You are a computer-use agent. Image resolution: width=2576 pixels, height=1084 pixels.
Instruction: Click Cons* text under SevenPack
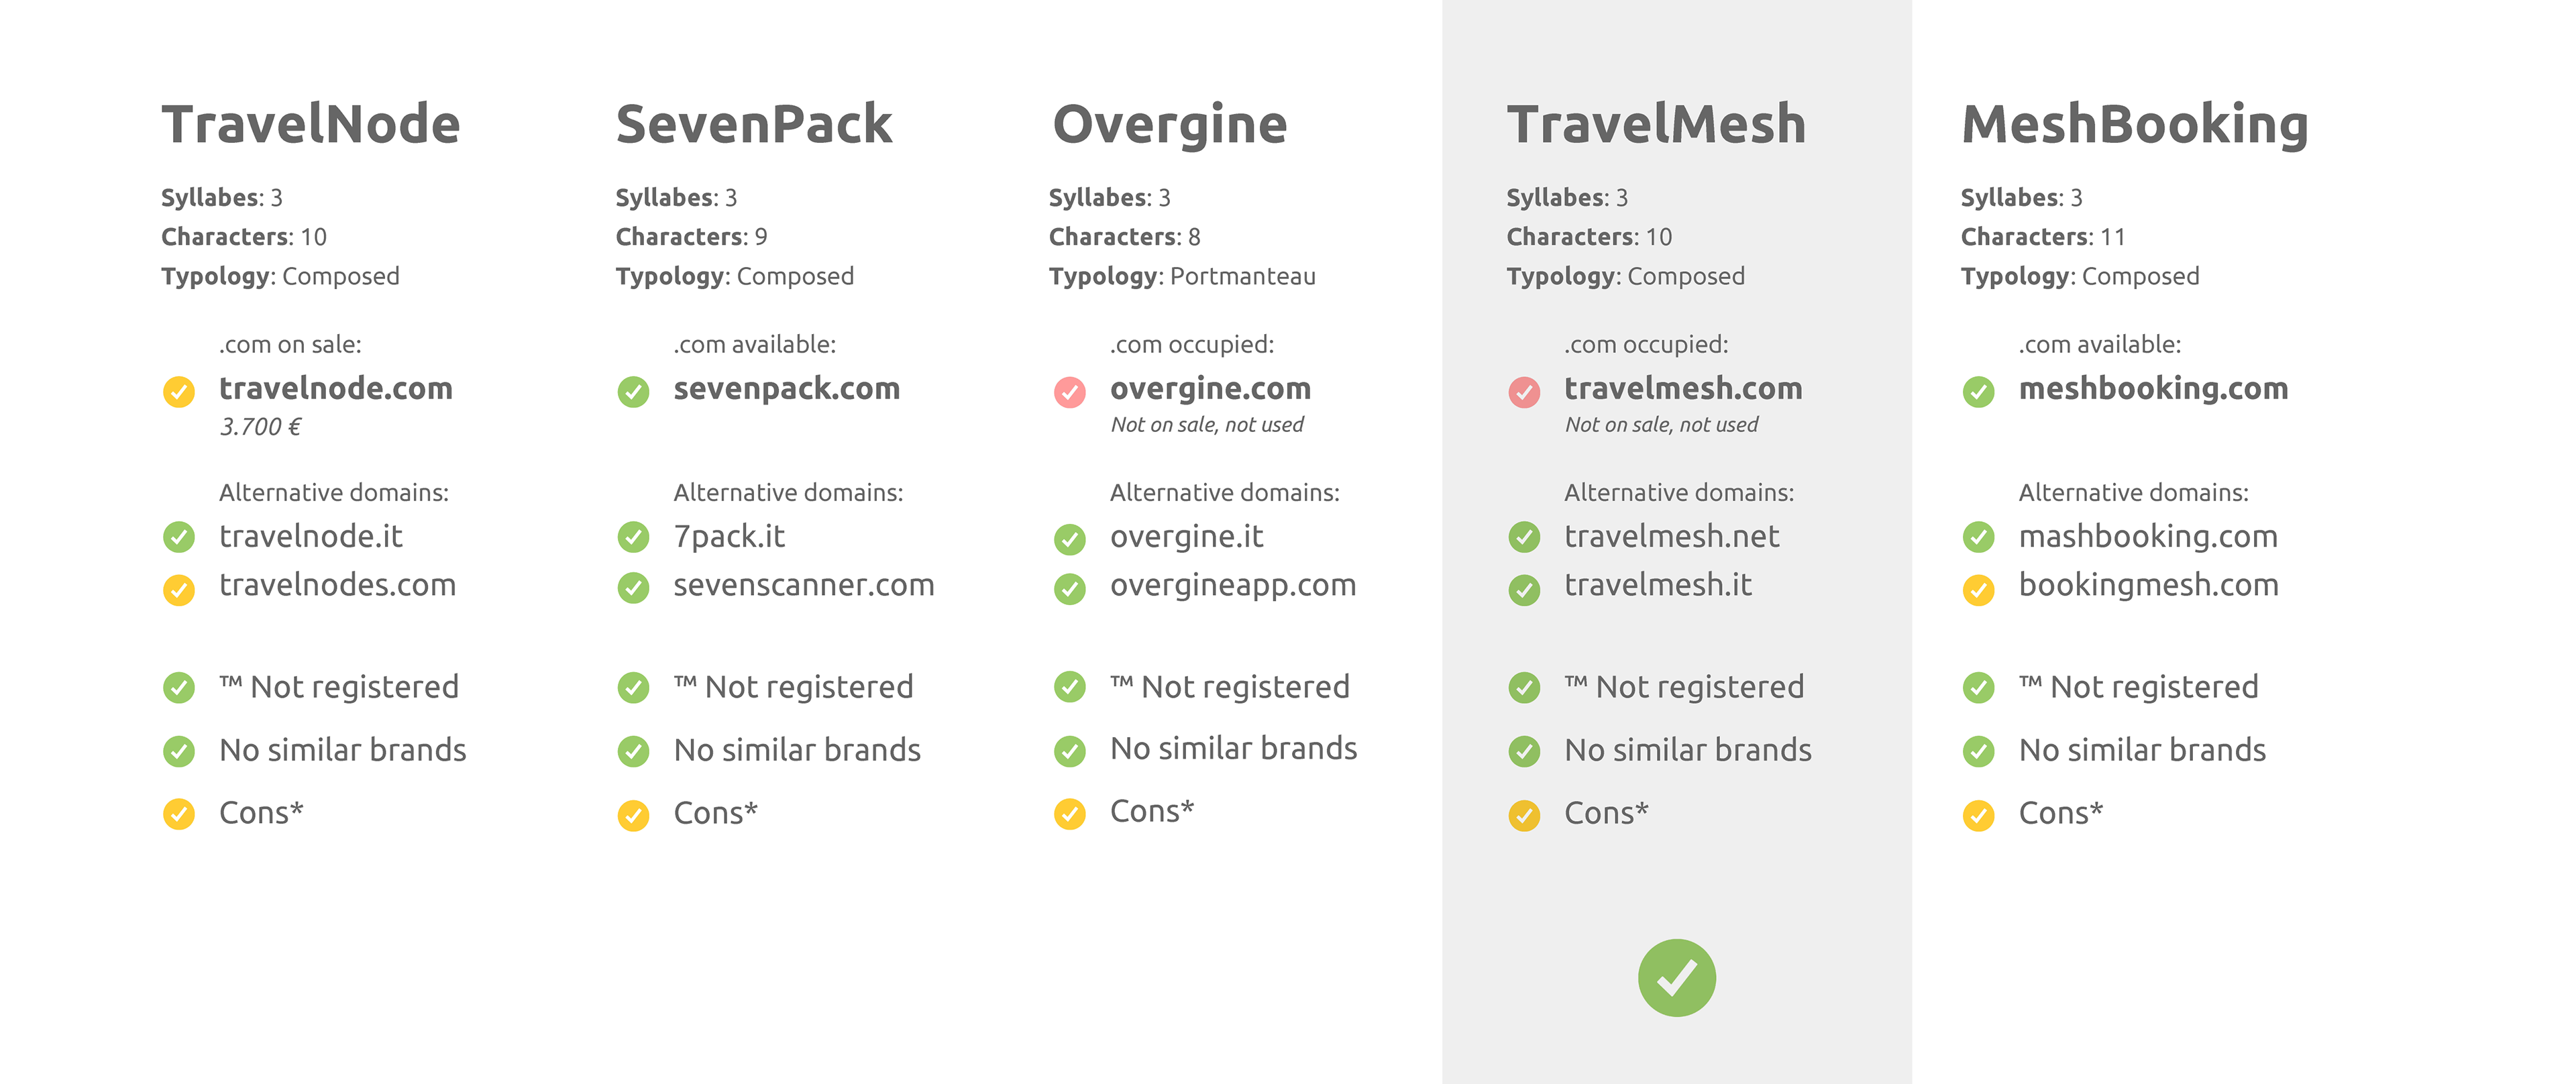click(x=716, y=813)
